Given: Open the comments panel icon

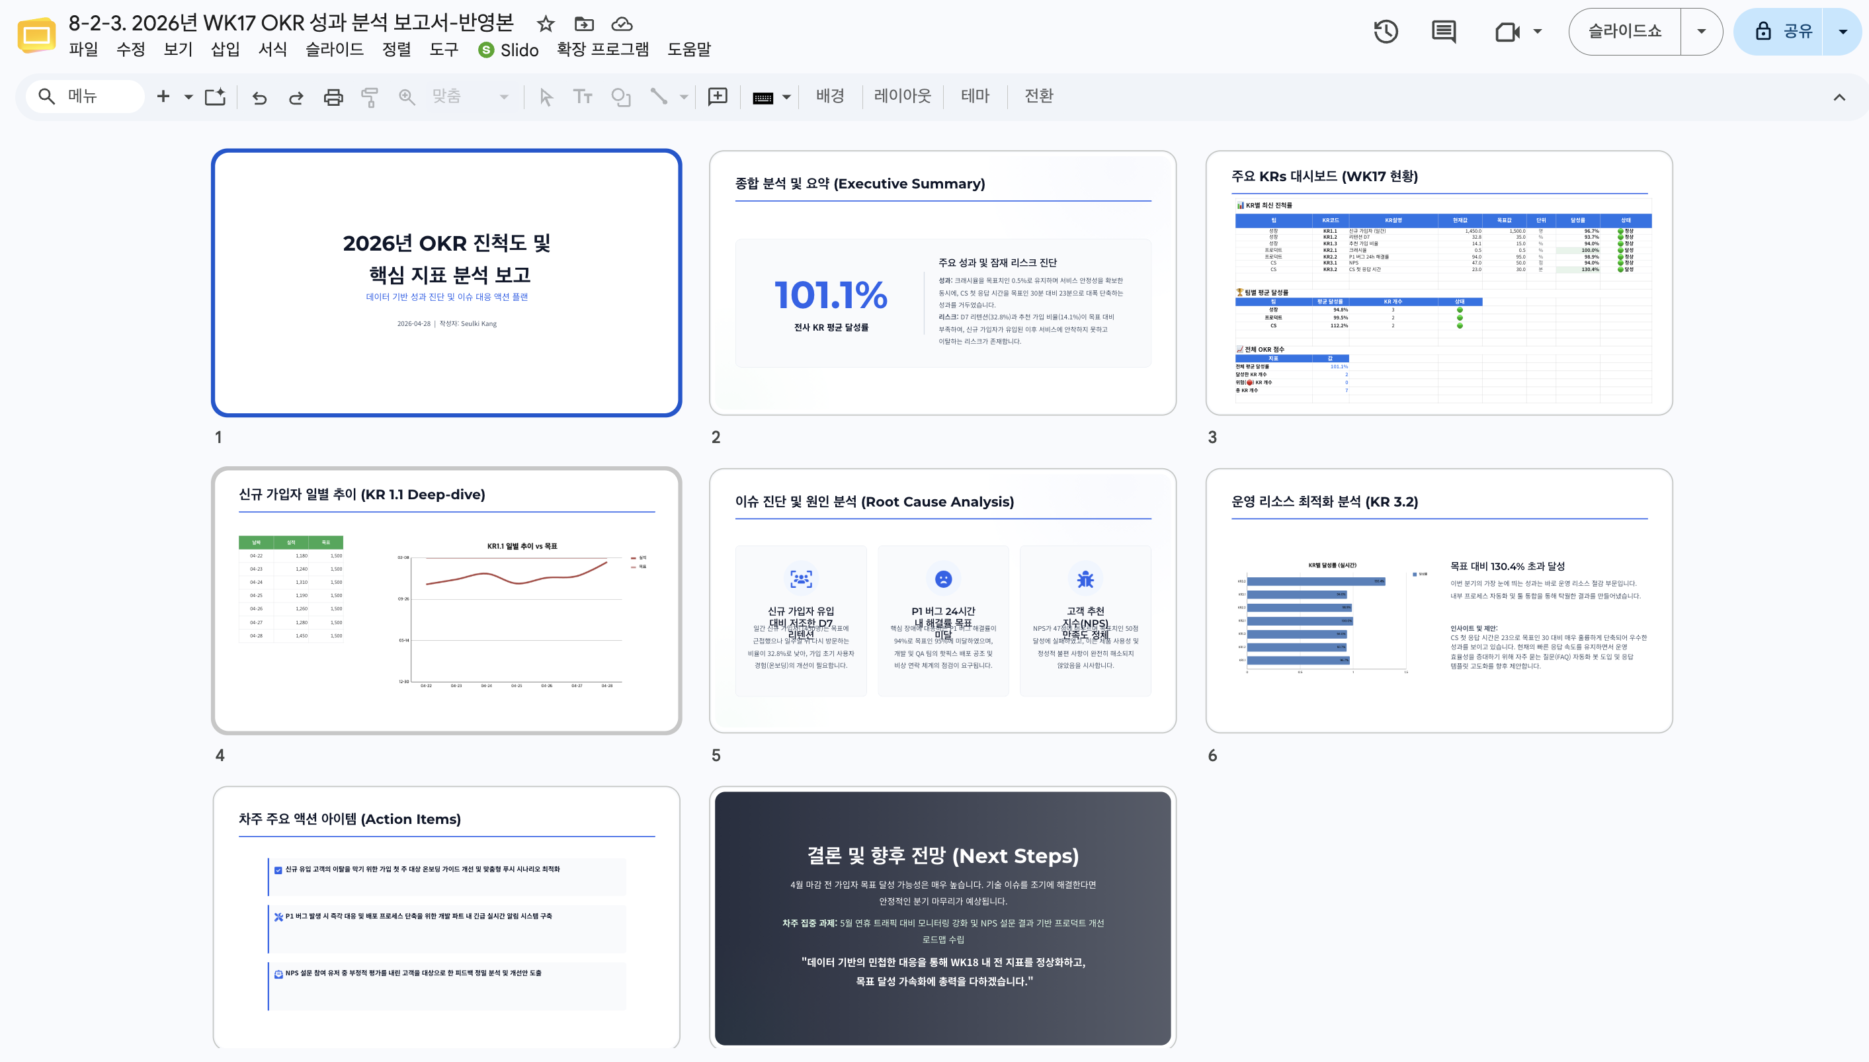Looking at the screenshot, I should [x=1444, y=31].
